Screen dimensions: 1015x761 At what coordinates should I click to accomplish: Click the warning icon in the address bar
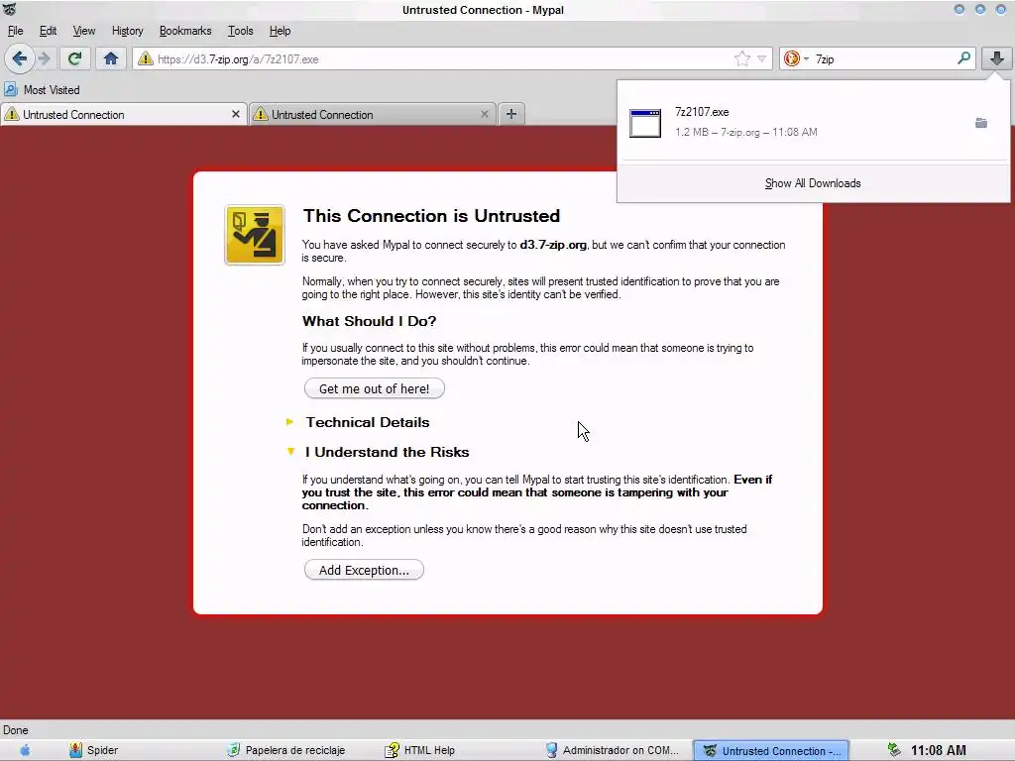[x=146, y=58]
